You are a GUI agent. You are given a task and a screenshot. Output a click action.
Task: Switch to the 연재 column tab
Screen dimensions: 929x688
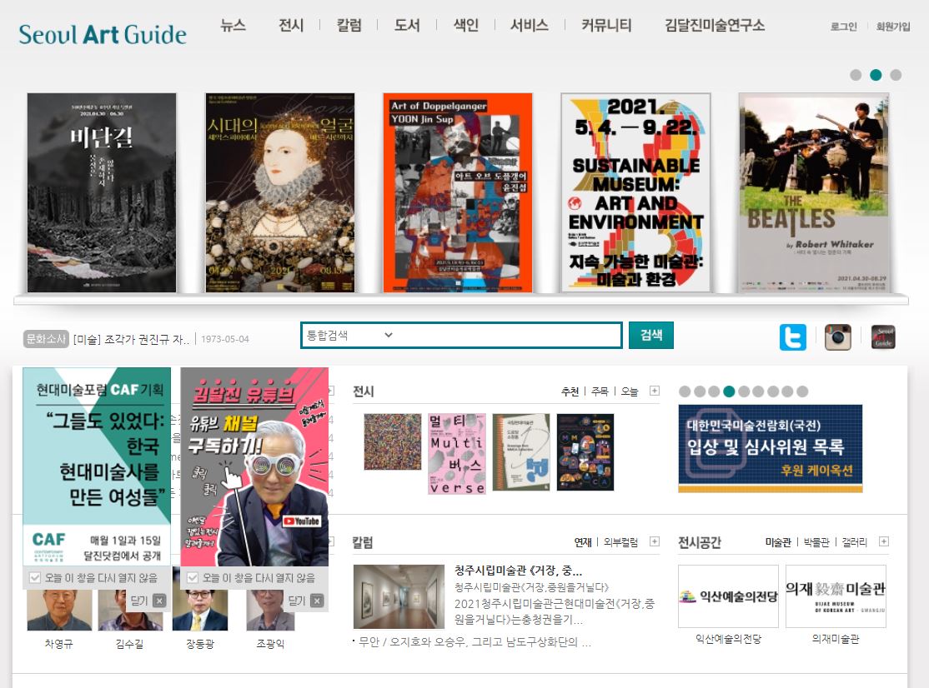(583, 542)
